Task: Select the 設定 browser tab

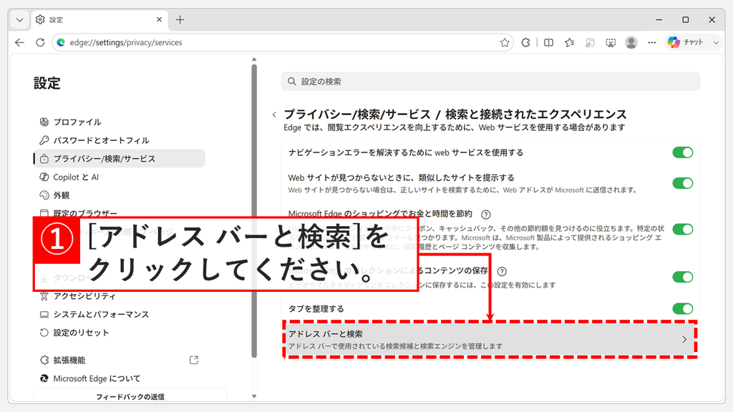Action: 99,19
